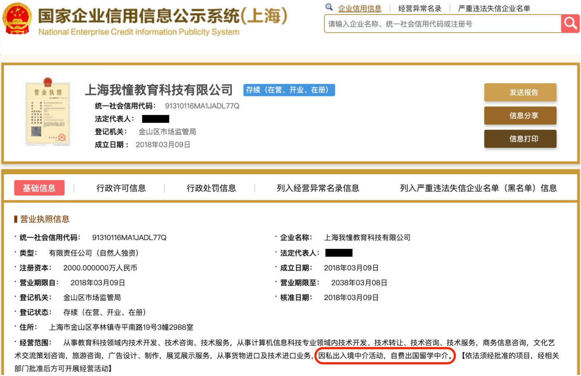Select the 经营异常名录 search category
Screen dimensions: 581x376
(x=420, y=8)
